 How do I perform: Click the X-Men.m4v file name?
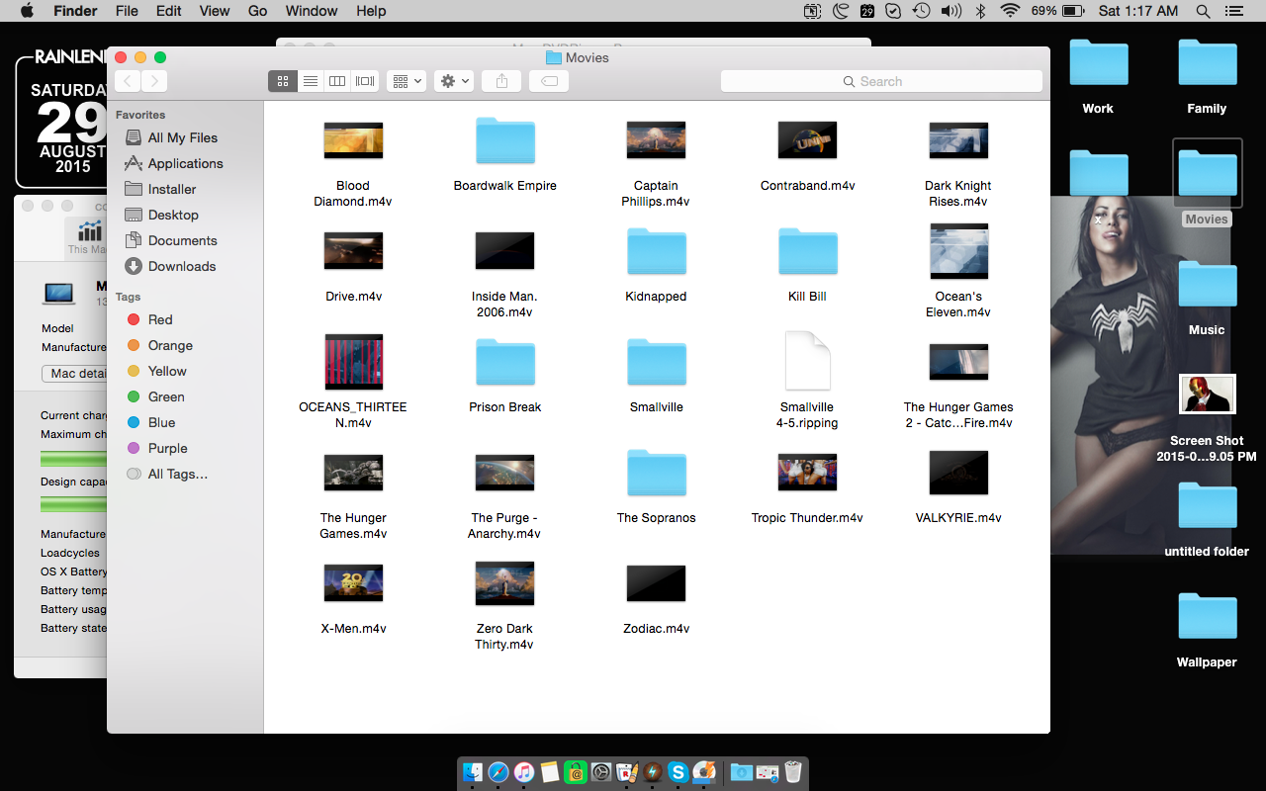tap(353, 629)
